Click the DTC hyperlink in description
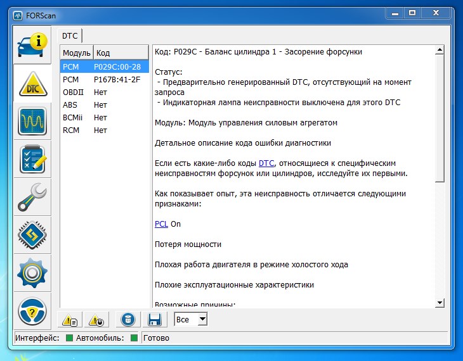Image resolution: width=463 pixels, height=361 pixels. pyautogui.click(x=266, y=163)
